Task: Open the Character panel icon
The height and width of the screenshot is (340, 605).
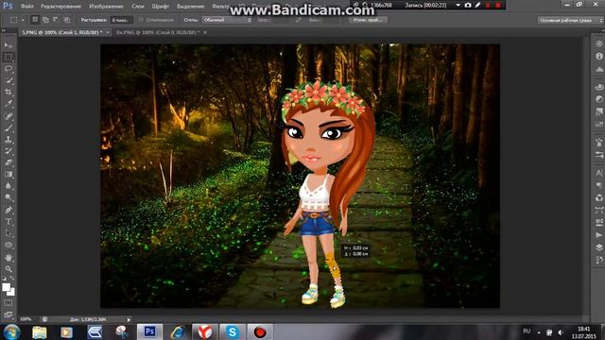Action: [x=598, y=173]
